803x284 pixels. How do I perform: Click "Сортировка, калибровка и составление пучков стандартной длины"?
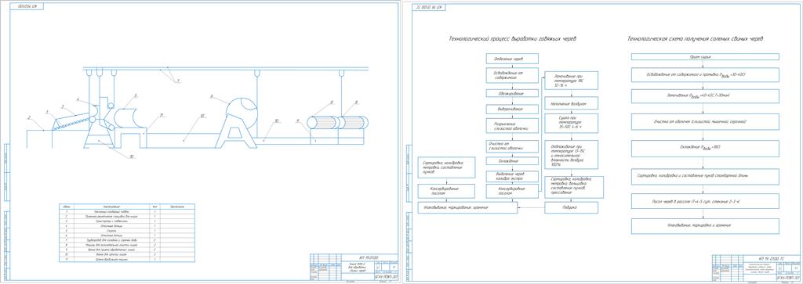click(x=705, y=176)
